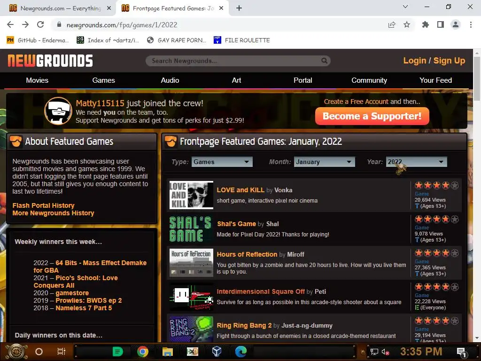Open Ring Ring Bang 2 game link
481x361 pixels.
tap(244, 325)
